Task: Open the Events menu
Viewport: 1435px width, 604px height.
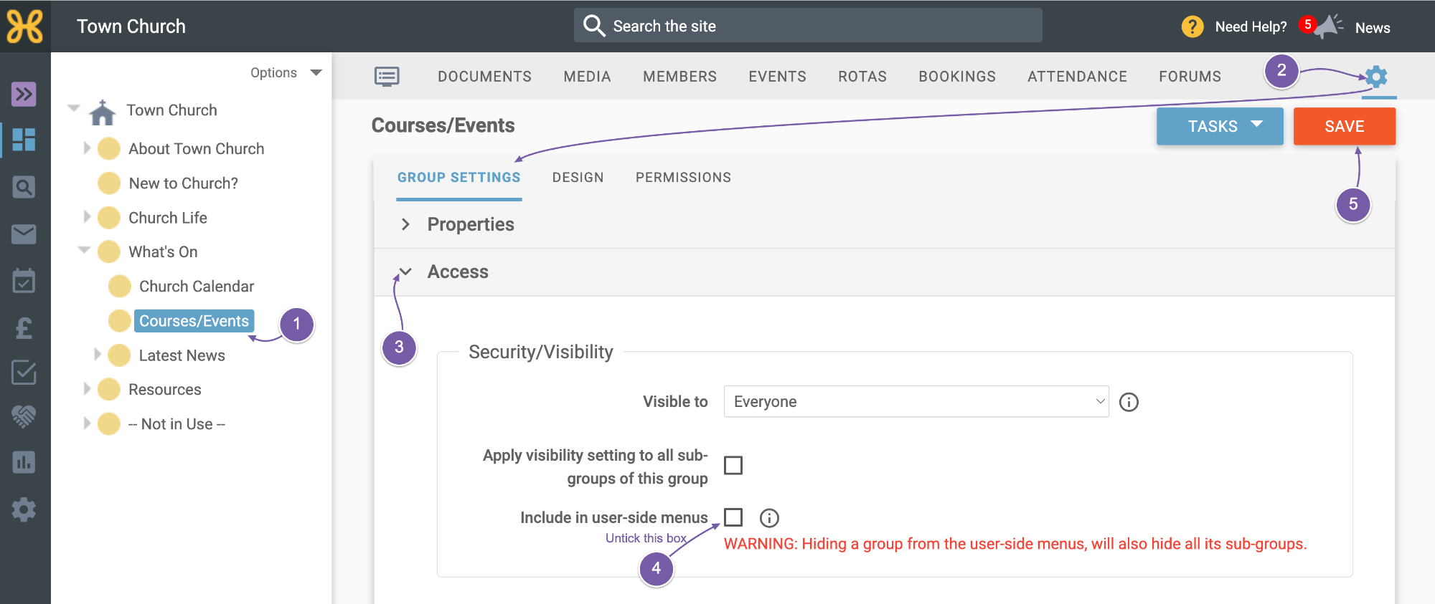Action: tap(778, 77)
